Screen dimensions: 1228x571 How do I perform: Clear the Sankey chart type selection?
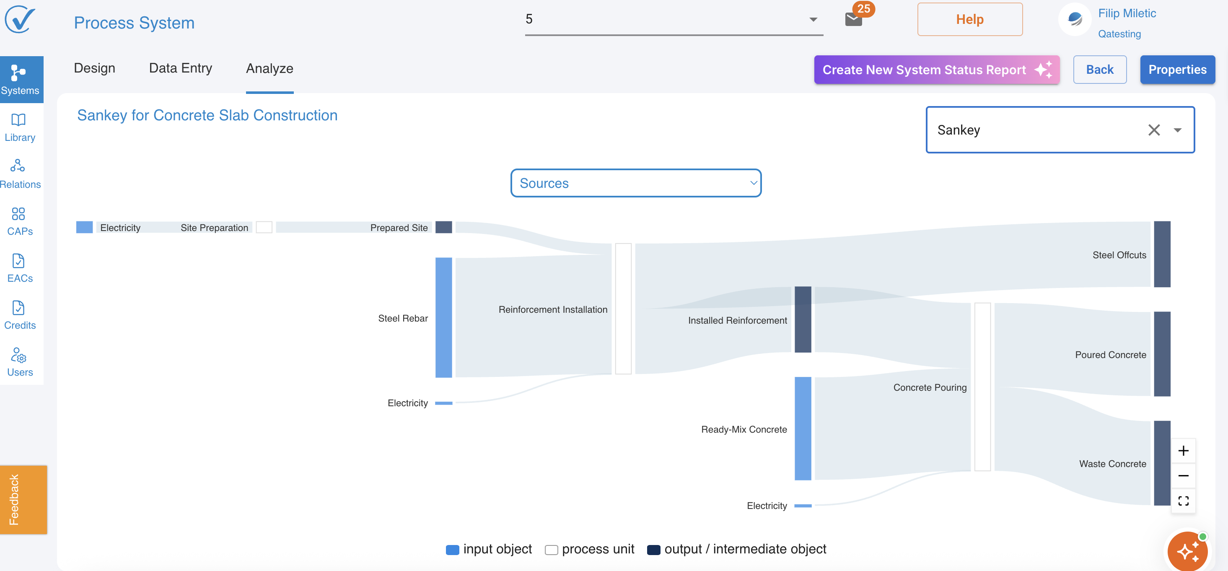[x=1154, y=130]
